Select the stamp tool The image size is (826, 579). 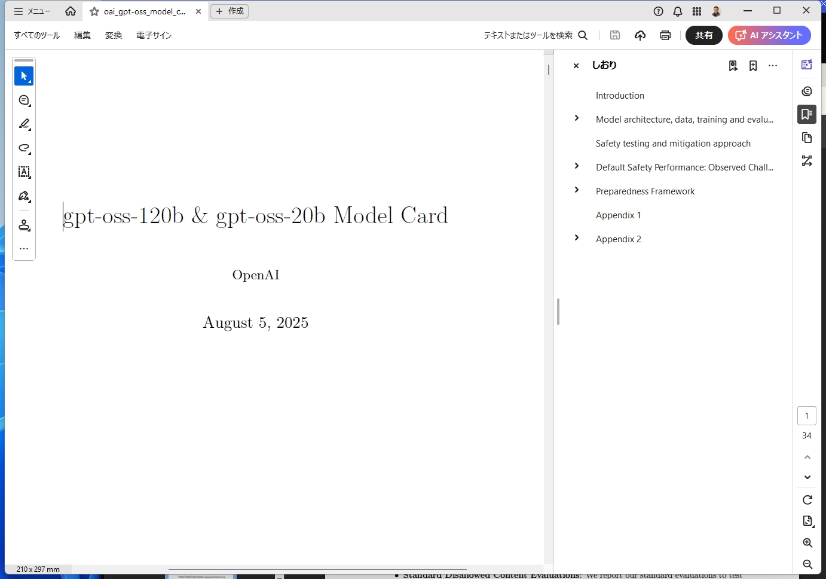tap(24, 225)
